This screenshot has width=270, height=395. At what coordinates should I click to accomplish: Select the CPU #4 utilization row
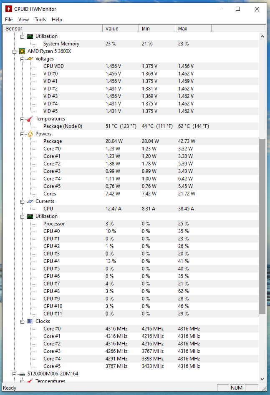[151, 261]
